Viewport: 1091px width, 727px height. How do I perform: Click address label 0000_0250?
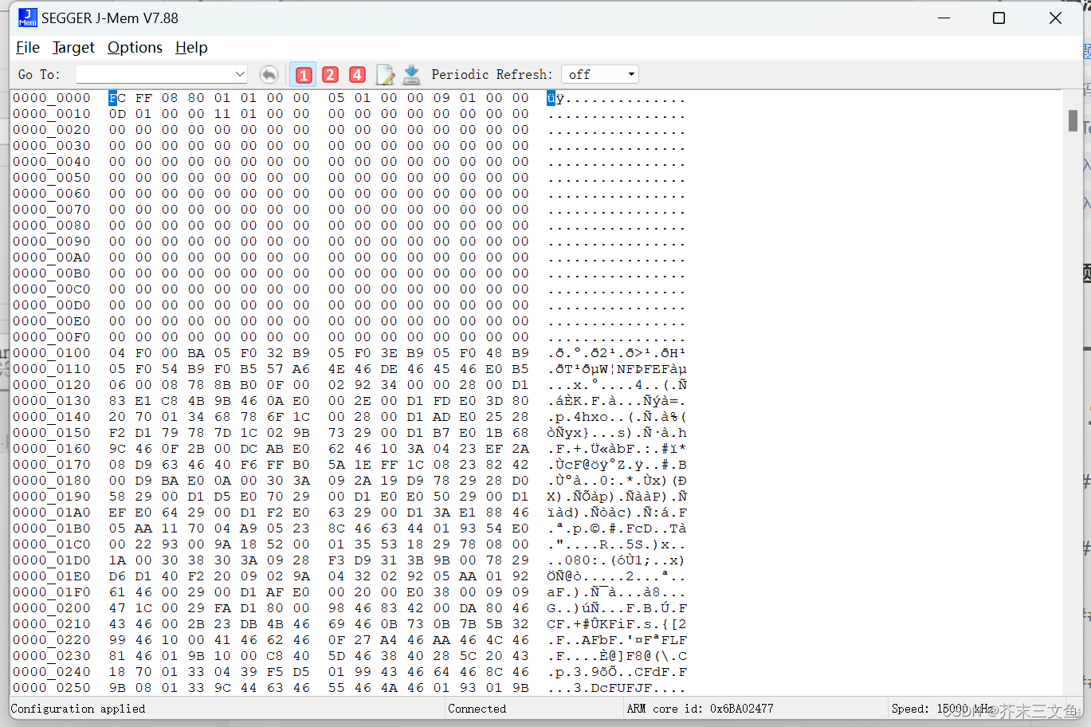[x=52, y=688]
